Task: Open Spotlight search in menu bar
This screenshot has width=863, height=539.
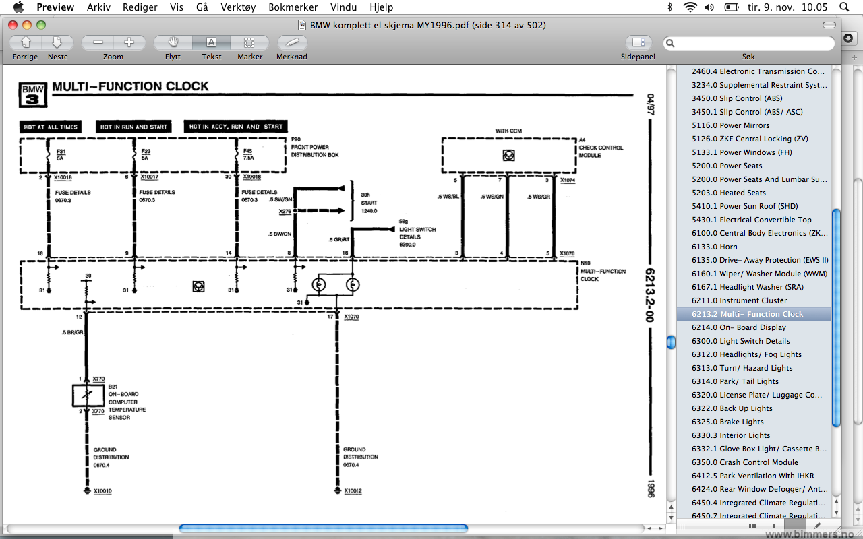Action: point(844,7)
